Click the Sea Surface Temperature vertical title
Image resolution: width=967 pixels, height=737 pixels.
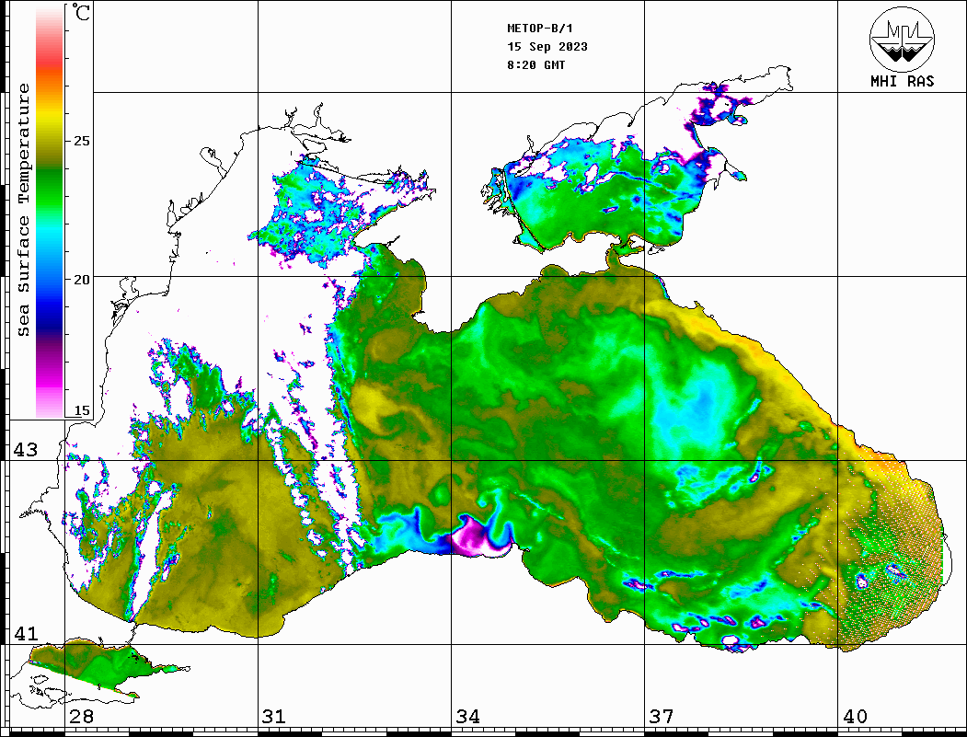(25, 210)
